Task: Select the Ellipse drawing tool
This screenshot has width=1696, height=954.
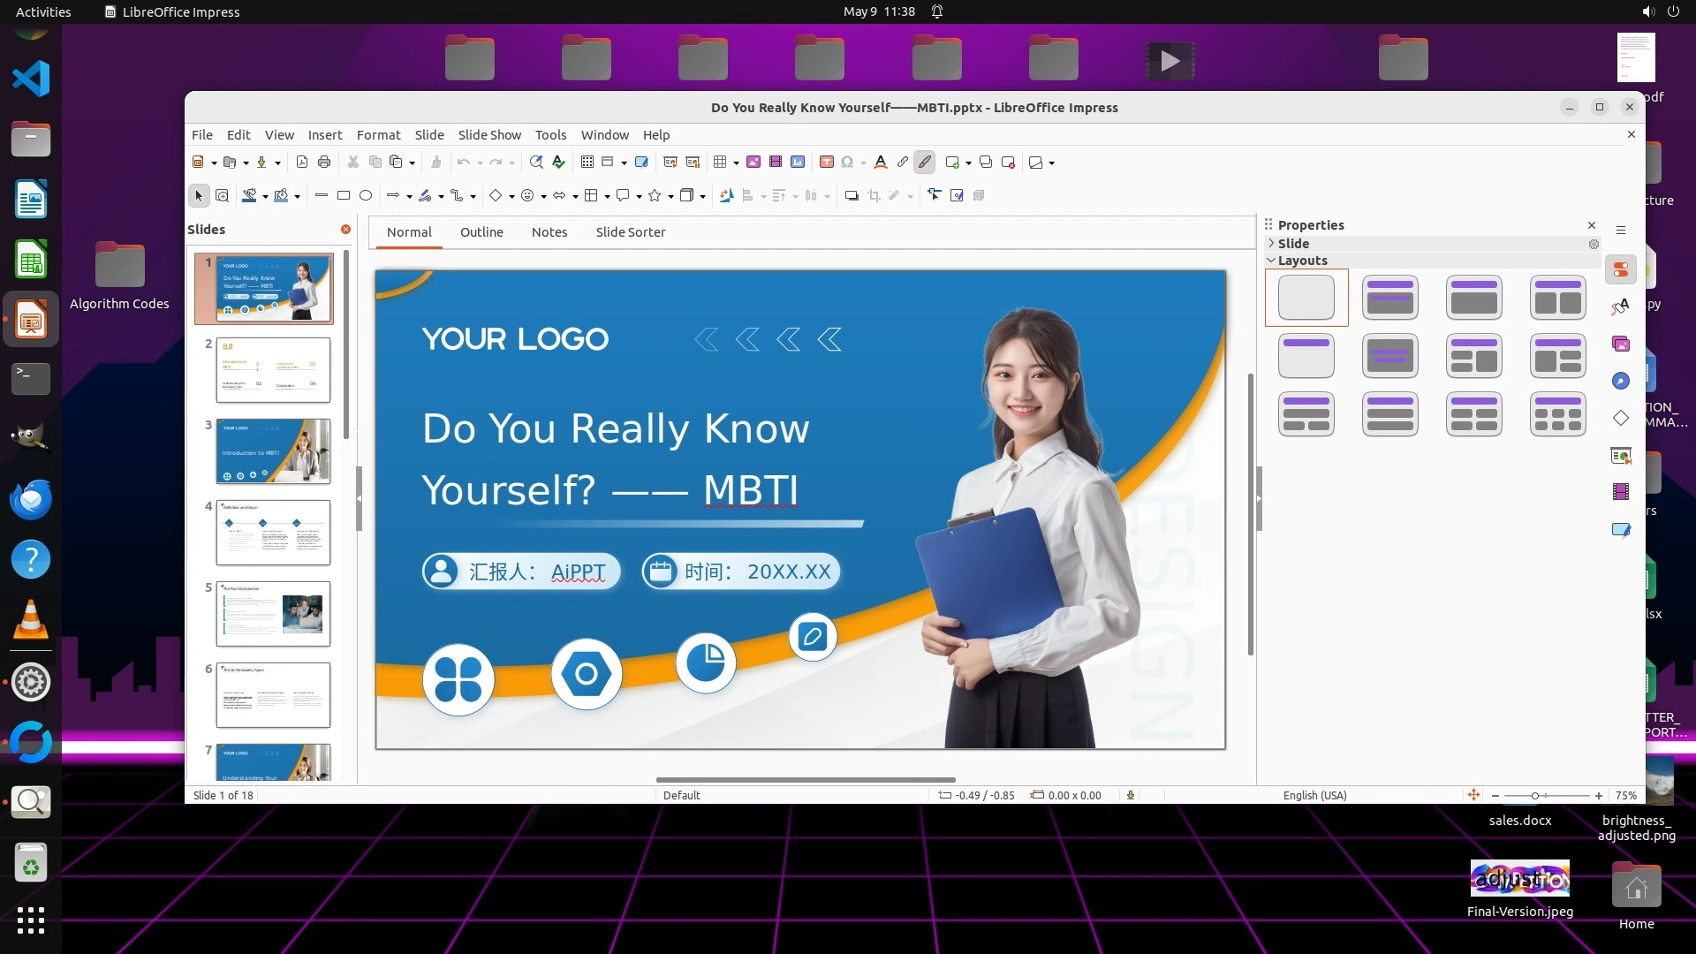Action: click(x=366, y=195)
